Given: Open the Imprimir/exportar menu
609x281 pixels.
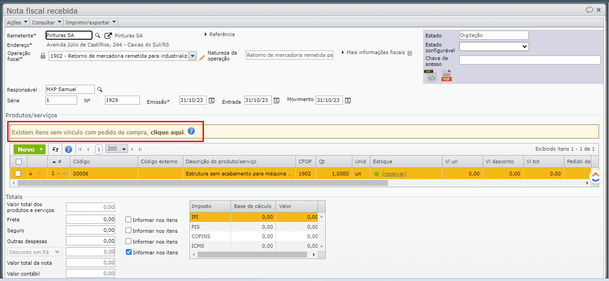Looking at the screenshot, I should pos(91,22).
